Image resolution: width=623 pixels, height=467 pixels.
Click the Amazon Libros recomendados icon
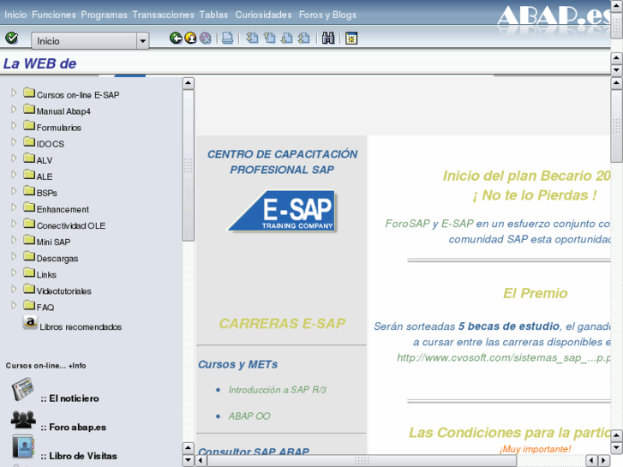[30, 323]
